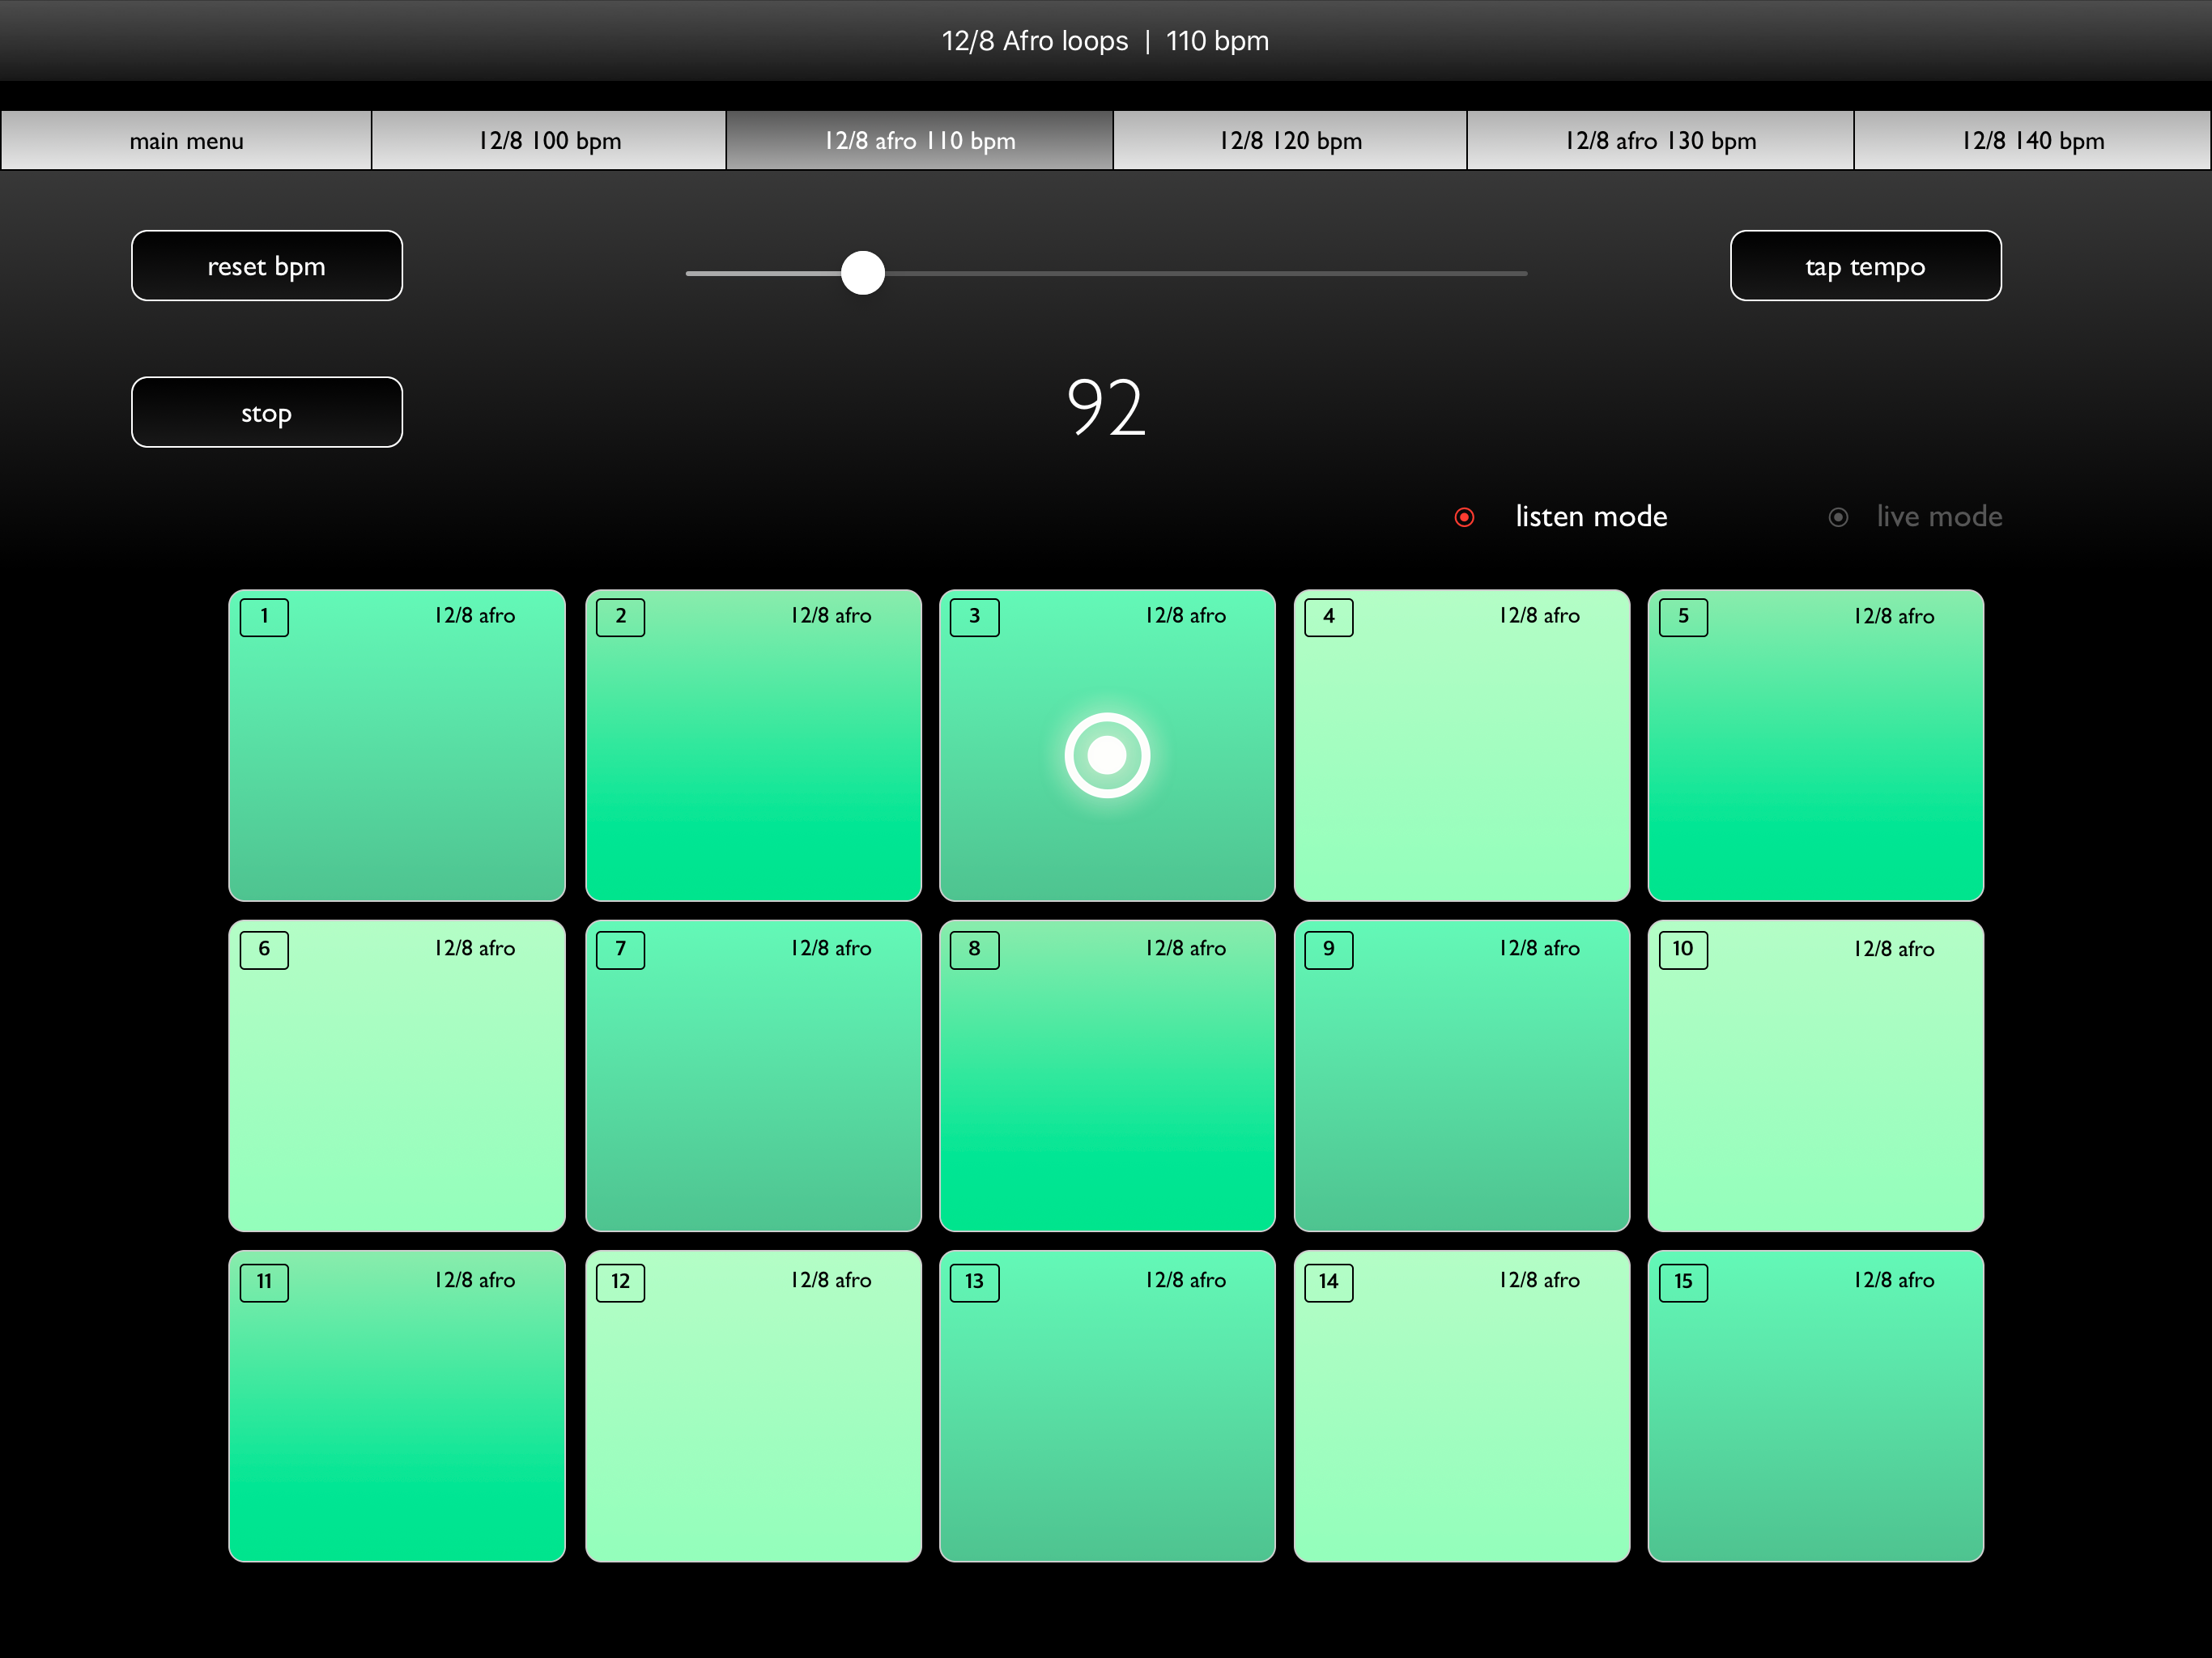Click the tempo slider handle
Image resolution: width=2212 pixels, height=1658 pixels.
(x=863, y=273)
